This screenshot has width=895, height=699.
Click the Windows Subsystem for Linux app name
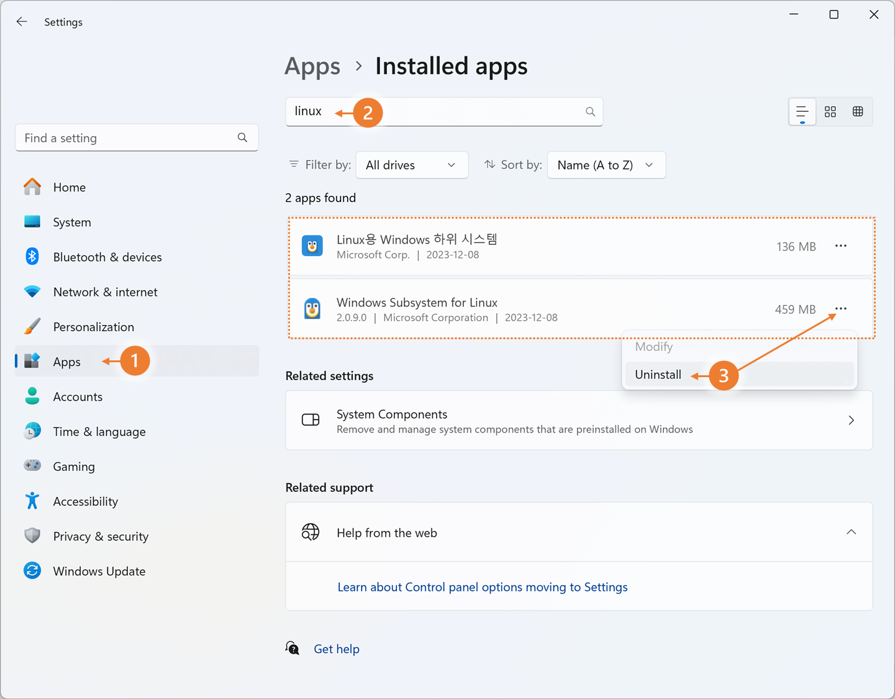click(417, 302)
